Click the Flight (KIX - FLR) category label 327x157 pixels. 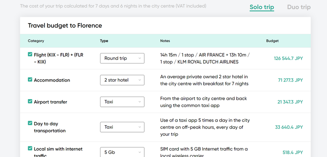[58, 58]
